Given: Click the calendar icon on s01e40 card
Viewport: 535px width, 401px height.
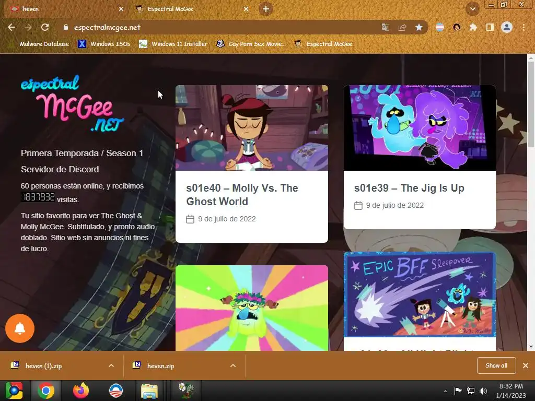Looking at the screenshot, I should tap(190, 219).
